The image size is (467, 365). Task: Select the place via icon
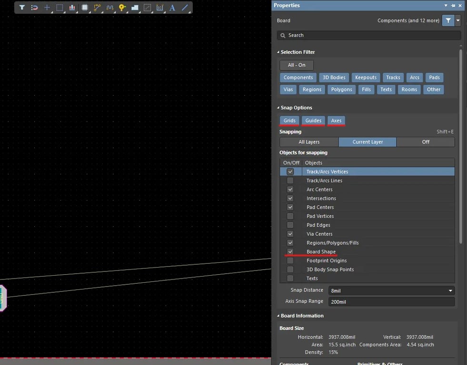pos(122,8)
